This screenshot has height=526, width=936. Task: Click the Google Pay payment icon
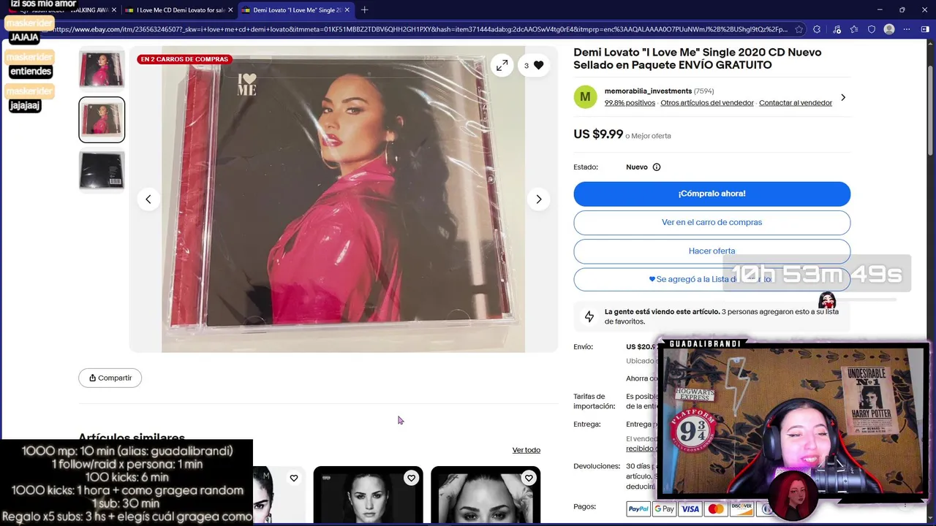tap(664, 509)
